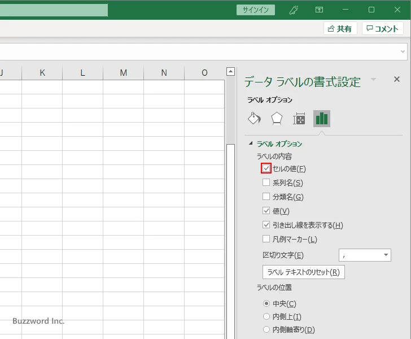Image resolution: width=411 pixels, height=339 pixels.
Task: Click the vertical scrollbar up arrow
Action: 230,71
